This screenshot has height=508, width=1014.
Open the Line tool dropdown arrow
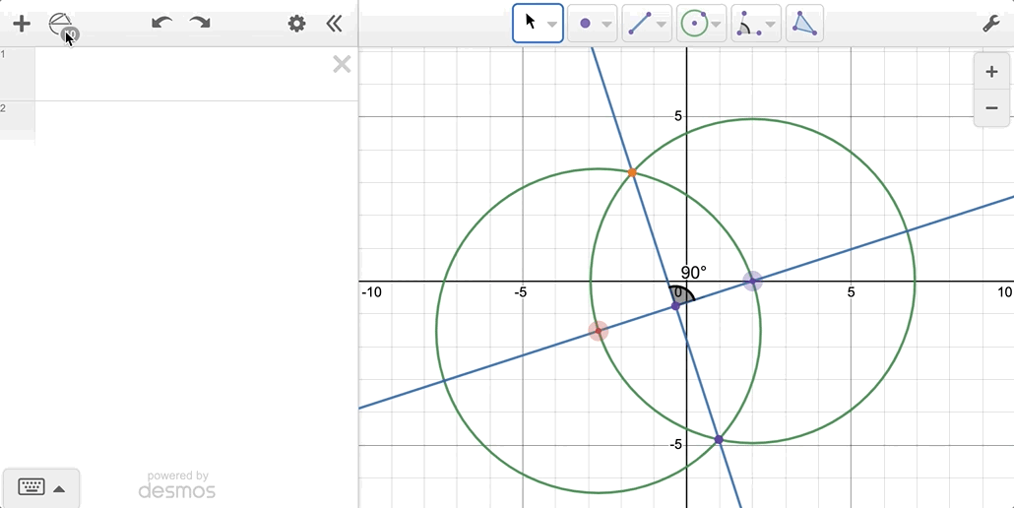pyautogui.click(x=662, y=25)
